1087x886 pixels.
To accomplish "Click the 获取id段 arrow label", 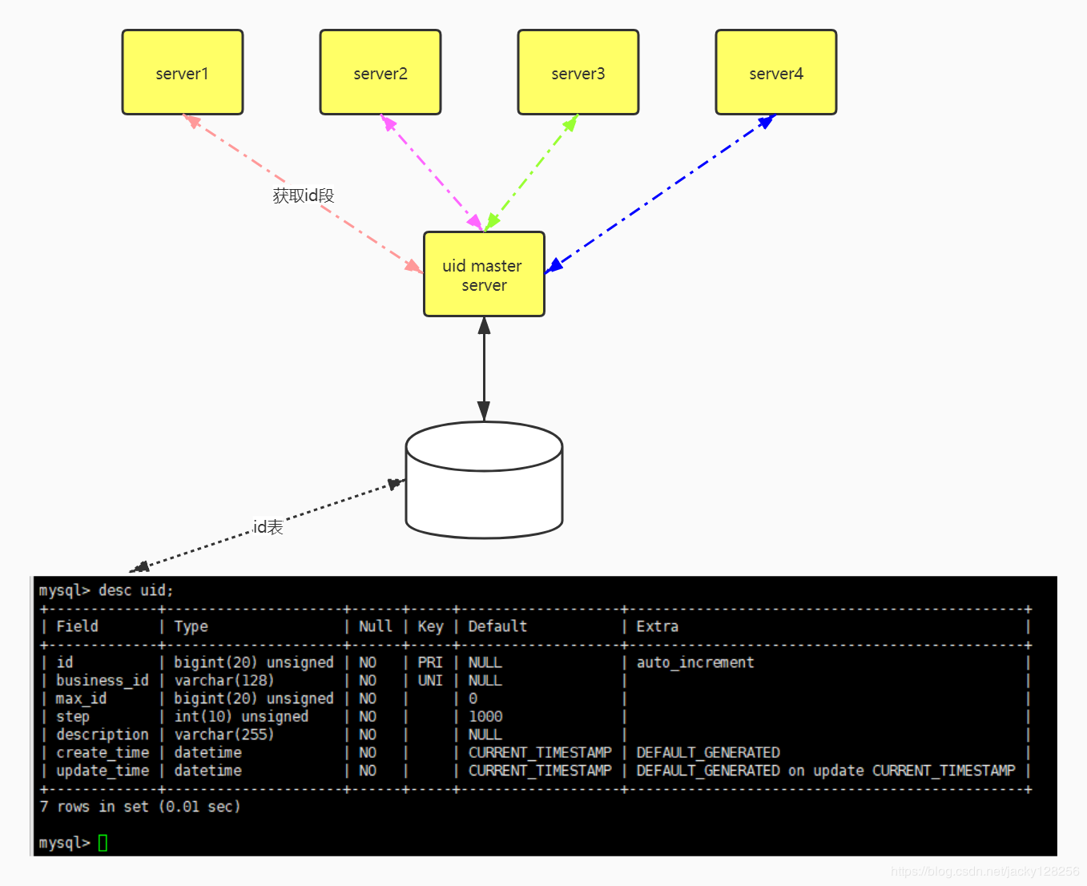I will (x=304, y=195).
